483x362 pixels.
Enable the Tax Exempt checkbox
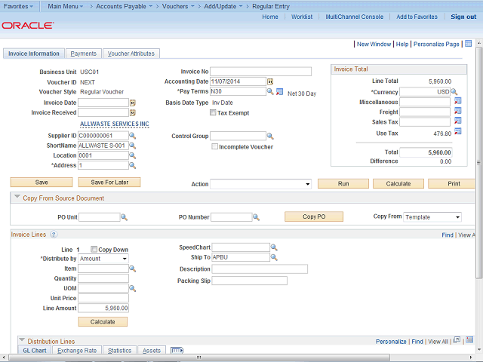[212, 113]
